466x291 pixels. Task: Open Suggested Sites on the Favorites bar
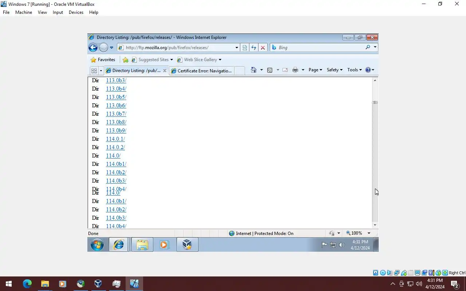point(152,60)
